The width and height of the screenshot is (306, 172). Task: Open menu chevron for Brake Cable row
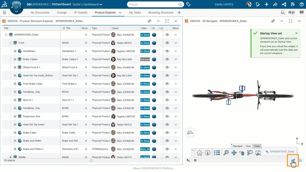[176, 133]
